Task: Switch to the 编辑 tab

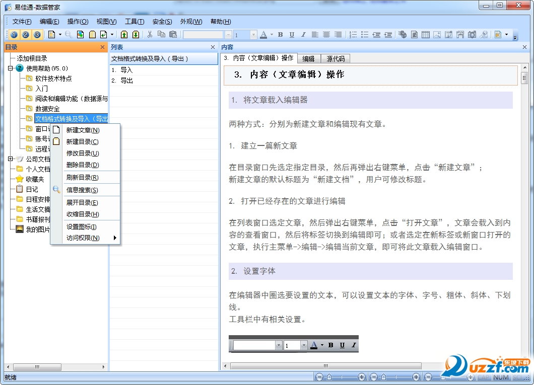Action: tap(308, 58)
